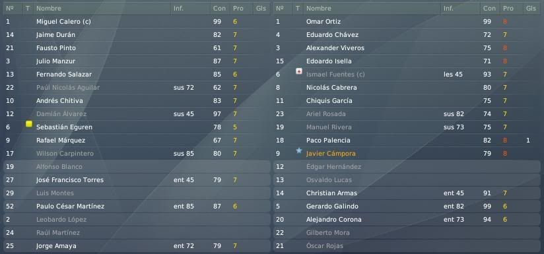Open Paco Palencia player profile
This screenshot has height=254, width=544.
[328, 141]
